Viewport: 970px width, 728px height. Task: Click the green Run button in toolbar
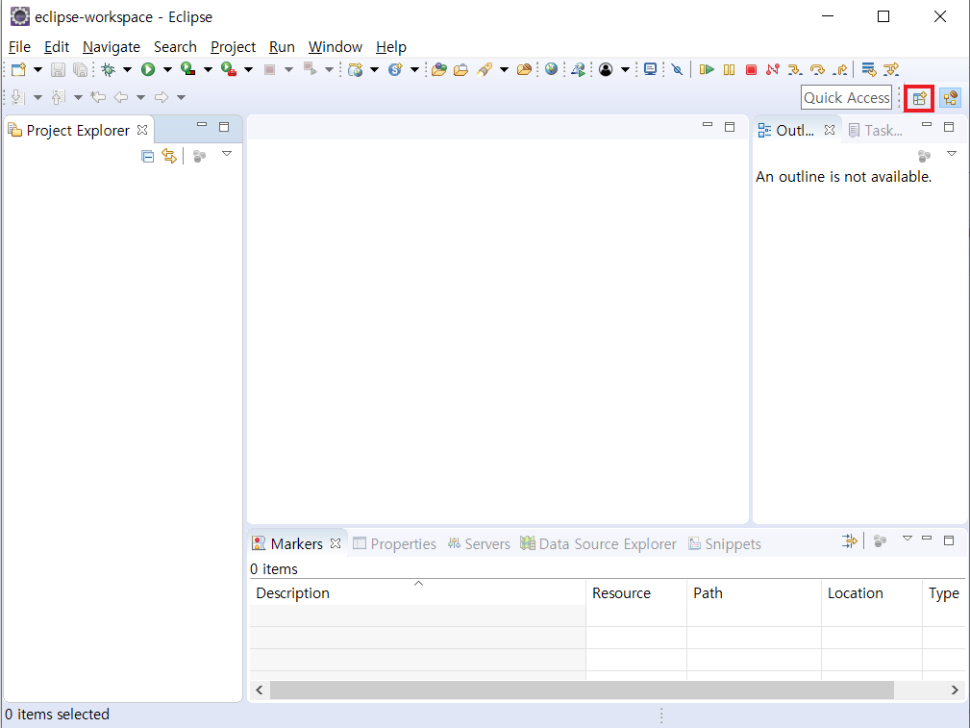tap(148, 69)
